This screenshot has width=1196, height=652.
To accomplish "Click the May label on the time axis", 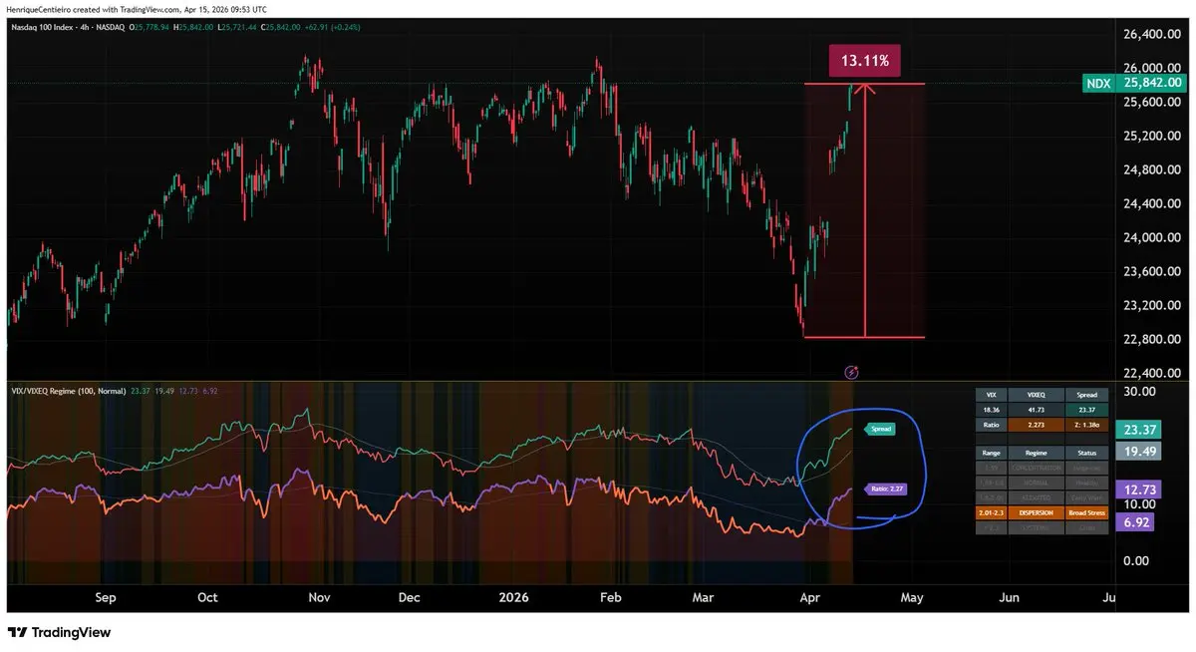I will pyautogui.click(x=911, y=598).
